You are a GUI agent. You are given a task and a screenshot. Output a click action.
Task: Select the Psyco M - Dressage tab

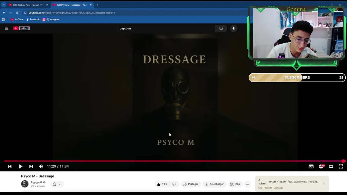coord(72,5)
